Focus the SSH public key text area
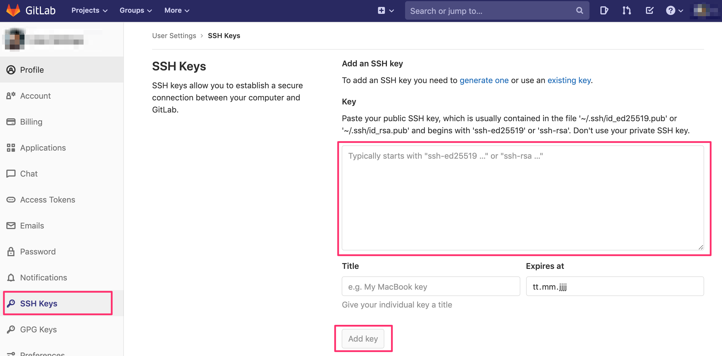 (x=522, y=198)
